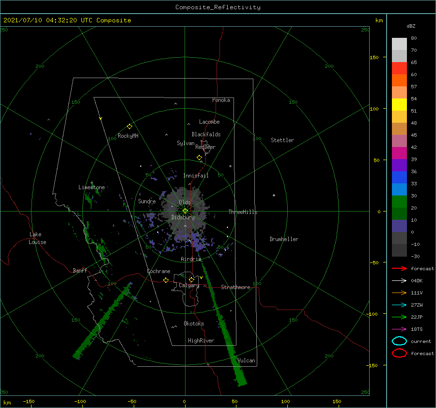Click the Banff label
This screenshot has width=436, height=408.
tap(80, 270)
